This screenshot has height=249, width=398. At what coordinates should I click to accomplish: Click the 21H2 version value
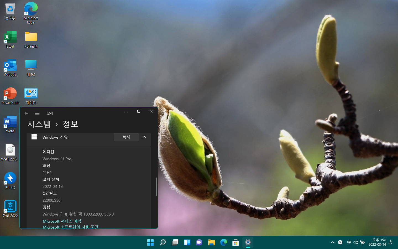[x=47, y=173]
